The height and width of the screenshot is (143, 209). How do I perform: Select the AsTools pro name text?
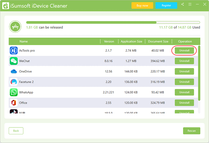27,51
